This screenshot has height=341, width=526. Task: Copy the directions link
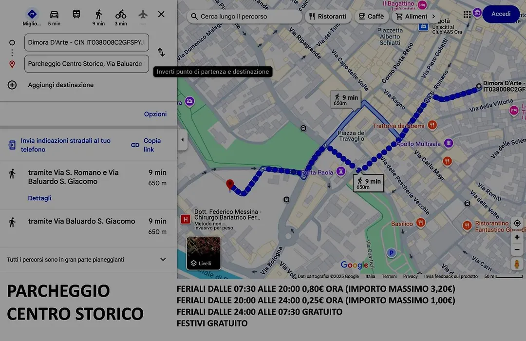coord(146,145)
